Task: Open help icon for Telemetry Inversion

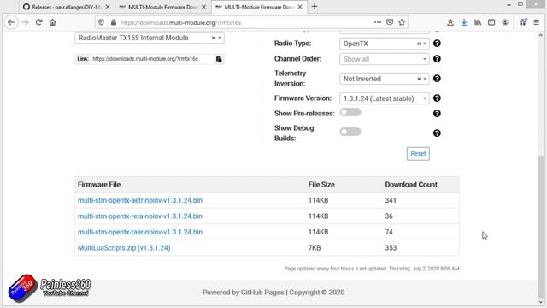Action: 437,79
